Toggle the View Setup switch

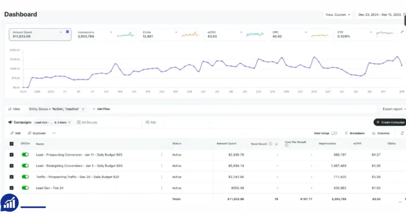point(334,133)
